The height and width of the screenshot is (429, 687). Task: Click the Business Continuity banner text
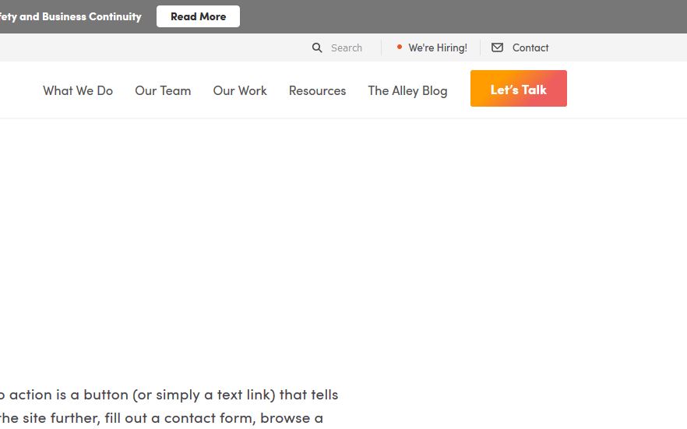click(72, 16)
